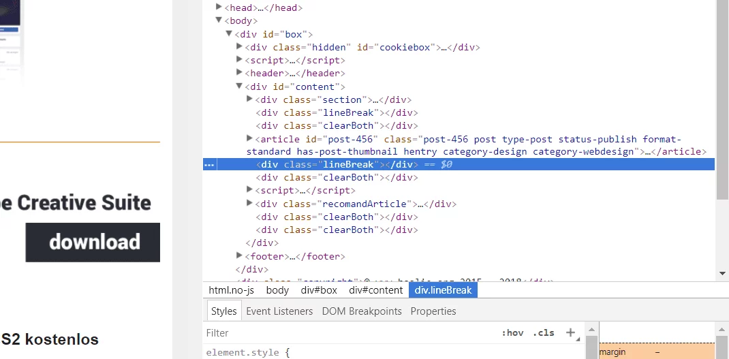The image size is (729, 359).
Task: Click the elements panel vertical scrollbar thumb
Action: coord(722,99)
